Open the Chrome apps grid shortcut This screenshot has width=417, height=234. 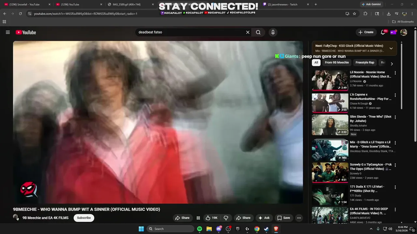(x=4, y=22)
